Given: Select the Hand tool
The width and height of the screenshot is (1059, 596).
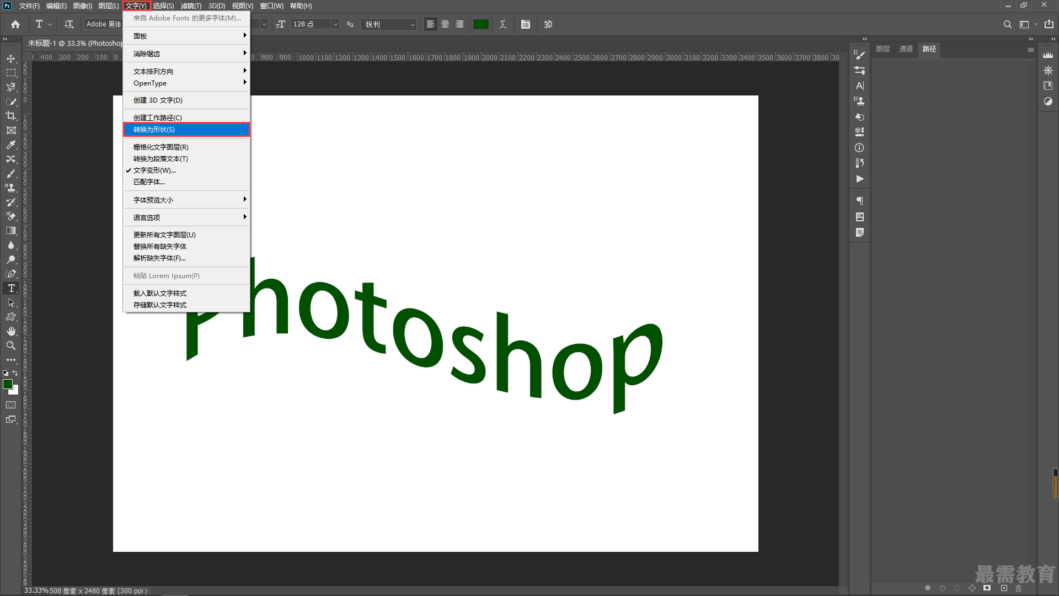Looking at the screenshot, I should pyautogui.click(x=11, y=331).
